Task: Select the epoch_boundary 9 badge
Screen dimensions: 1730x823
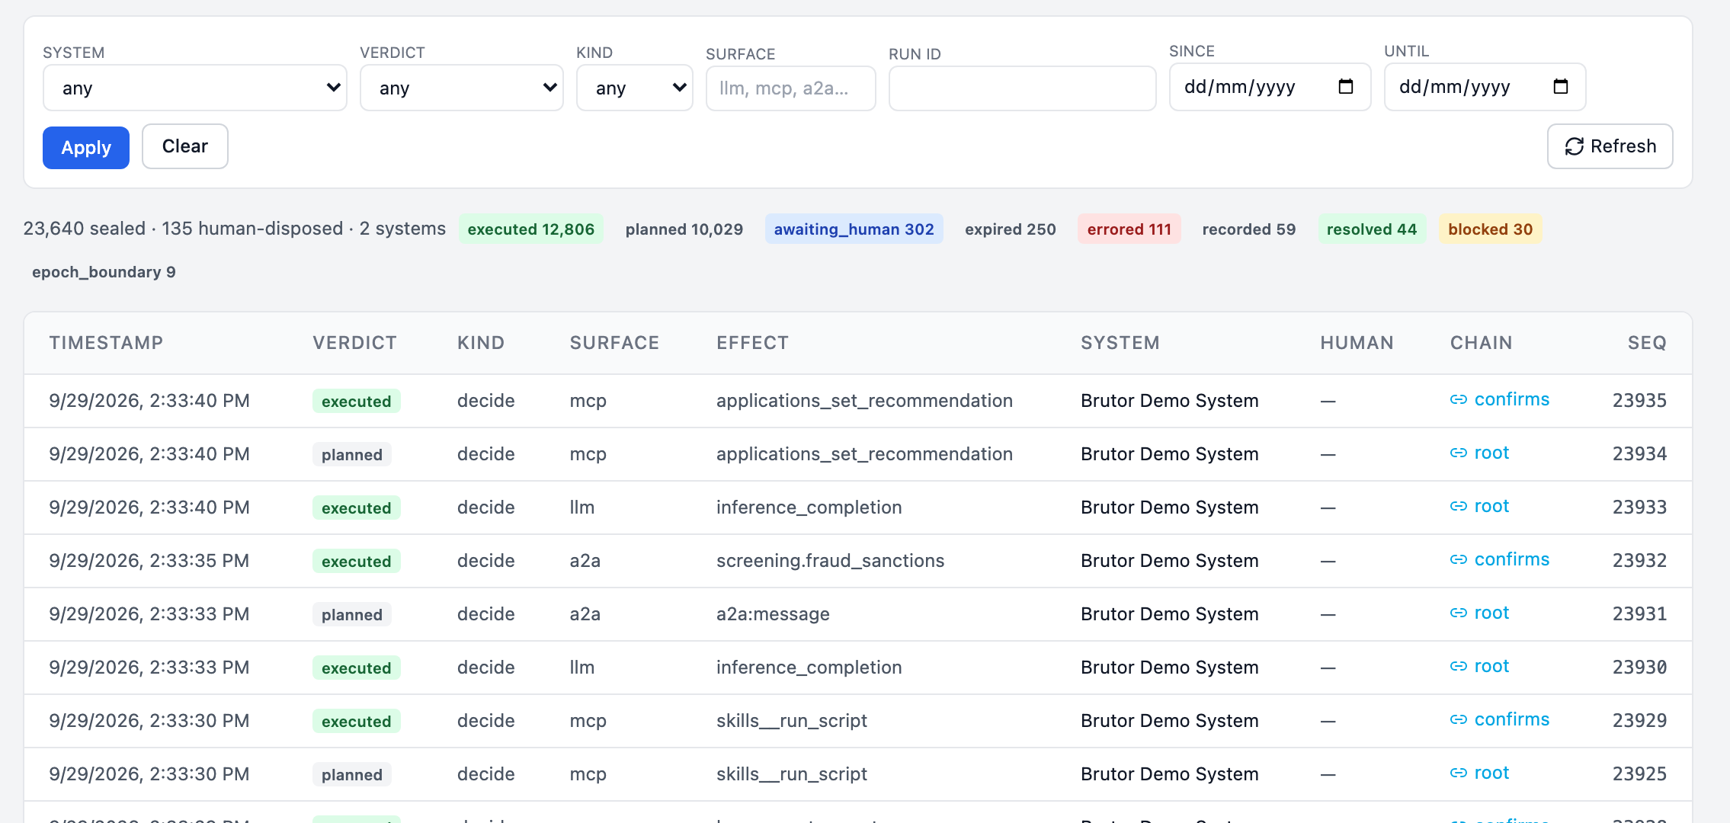Action: (x=104, y=272)
